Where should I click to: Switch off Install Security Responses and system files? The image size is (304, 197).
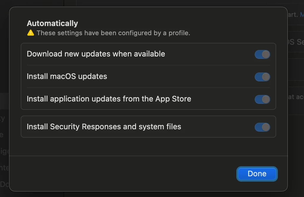click(262, 127)
